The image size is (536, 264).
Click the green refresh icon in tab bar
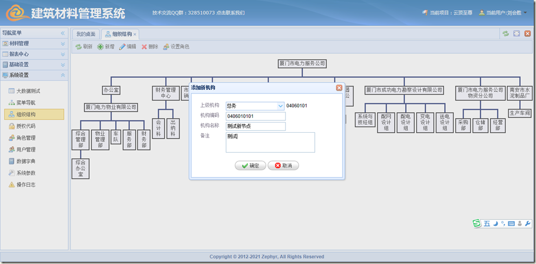click(506, 33)
